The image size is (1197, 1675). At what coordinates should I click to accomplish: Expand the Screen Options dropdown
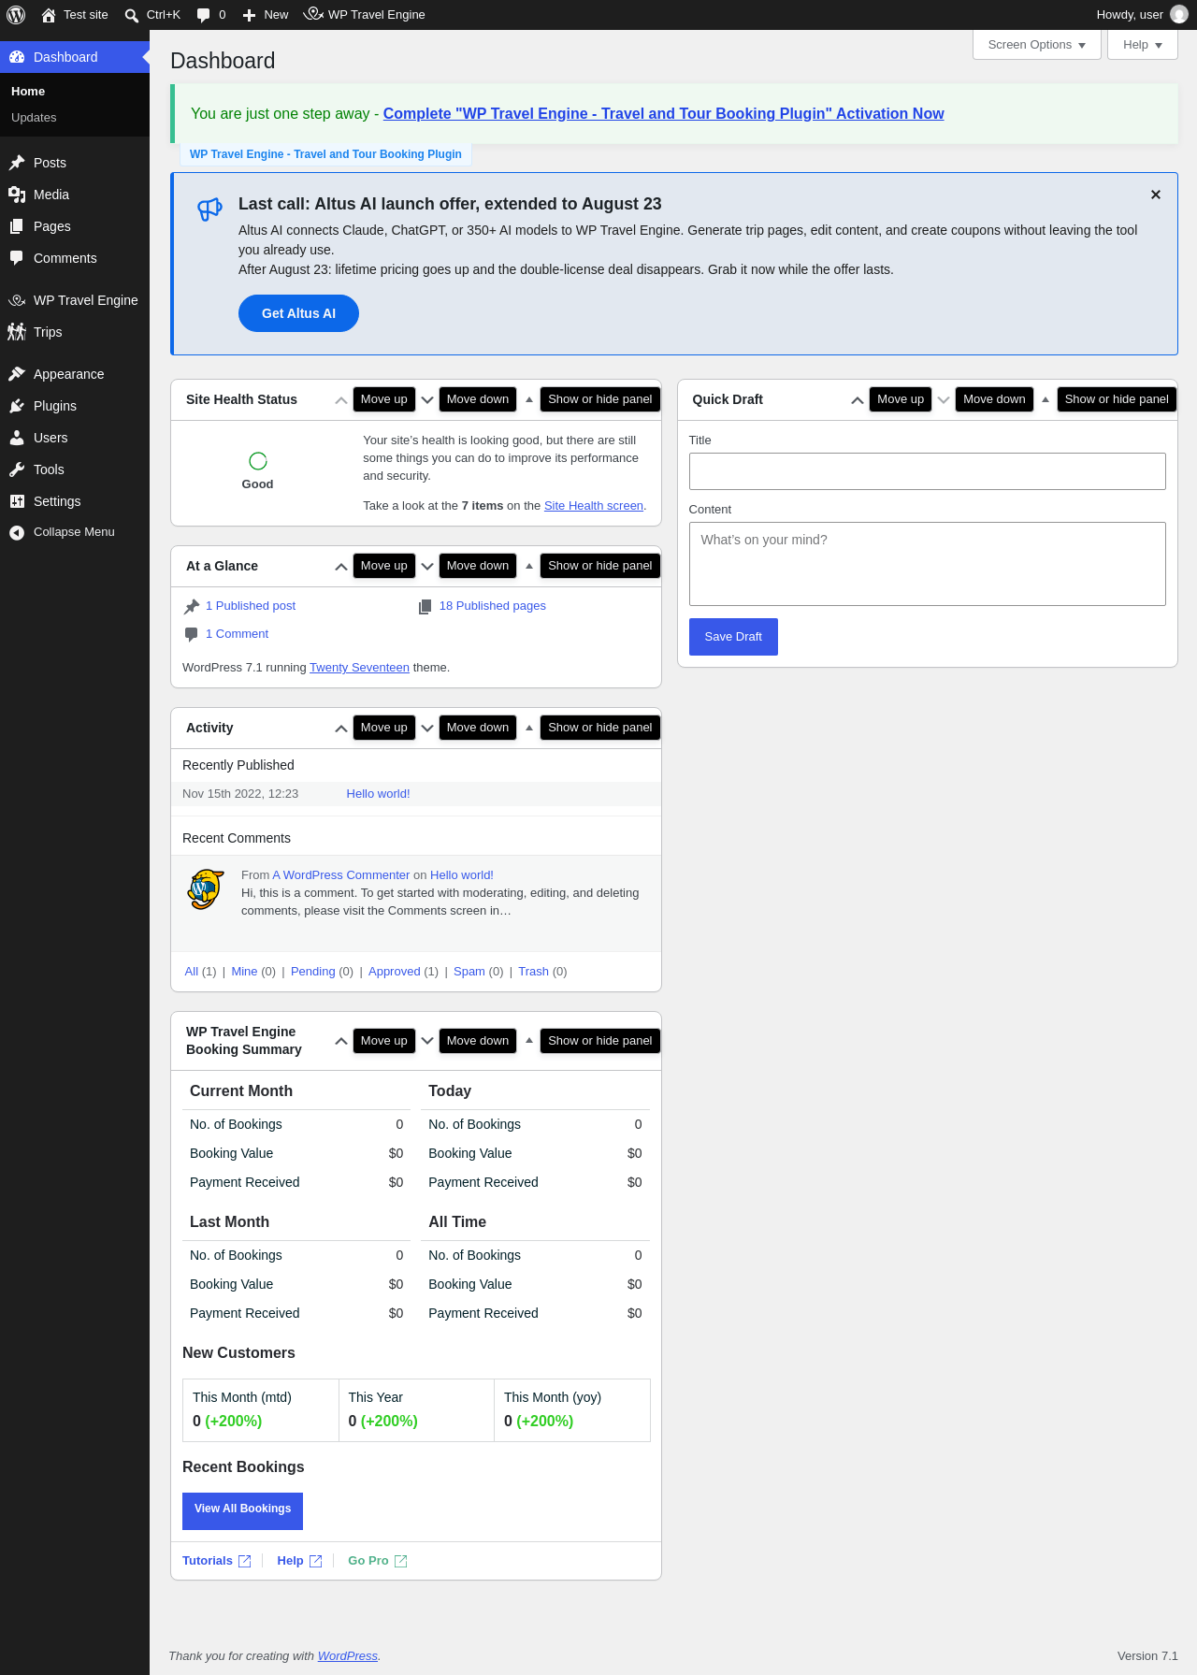(x=1037, y=45)
